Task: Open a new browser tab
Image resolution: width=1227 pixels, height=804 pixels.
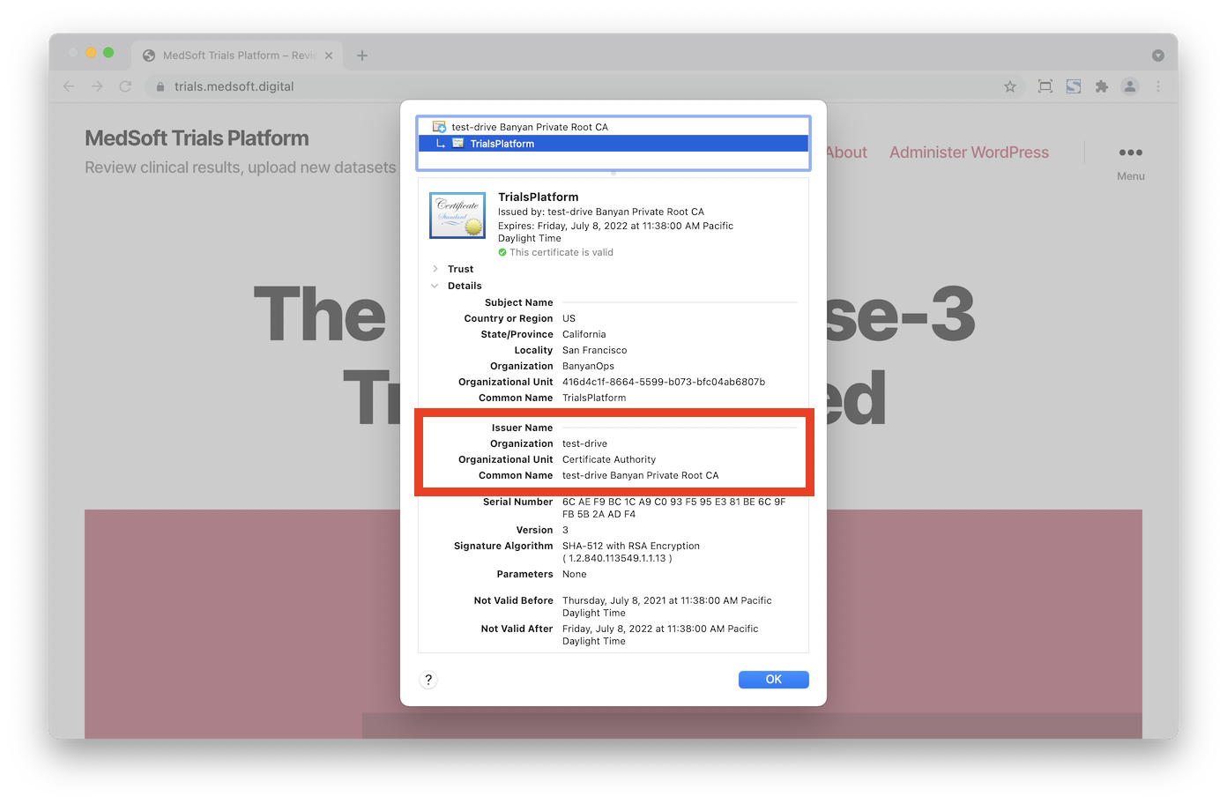Action: click(x=362, y=56)
